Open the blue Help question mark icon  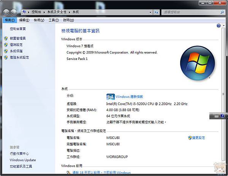click(218, 26)
